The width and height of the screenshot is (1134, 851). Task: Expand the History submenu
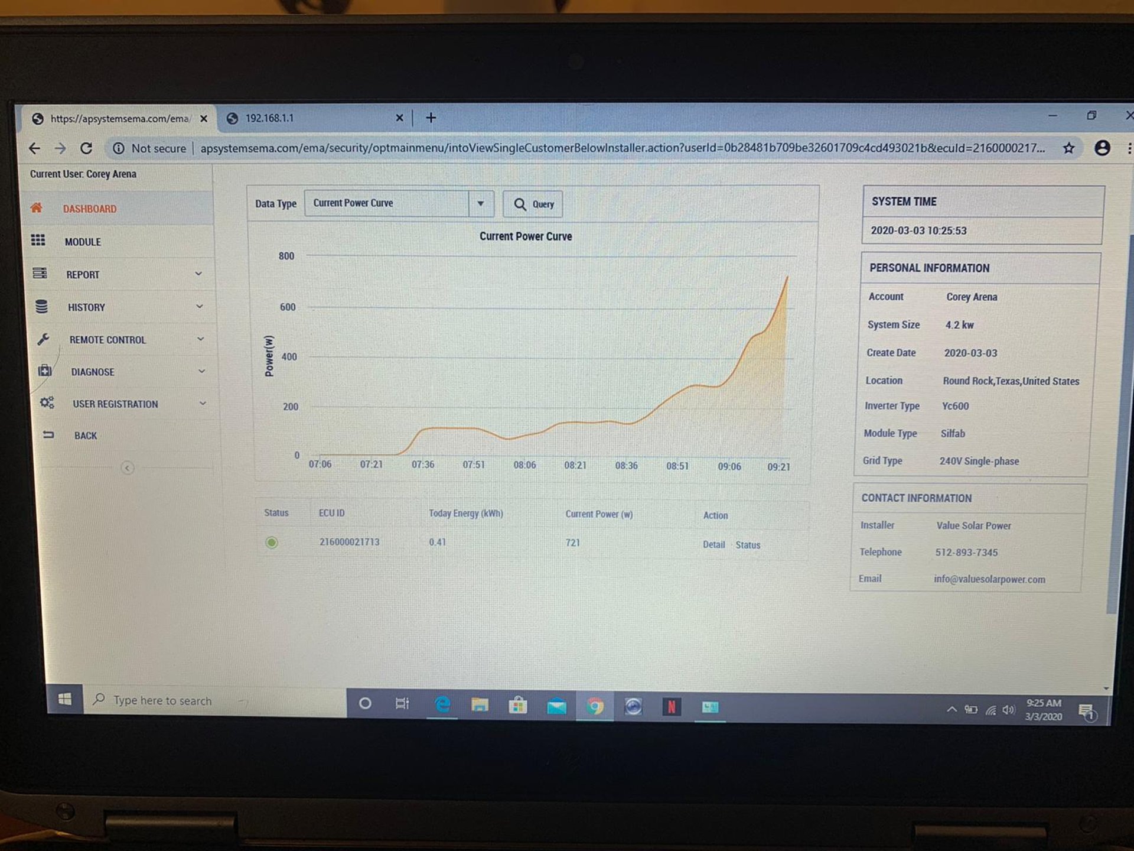click(x=86, y=307)
